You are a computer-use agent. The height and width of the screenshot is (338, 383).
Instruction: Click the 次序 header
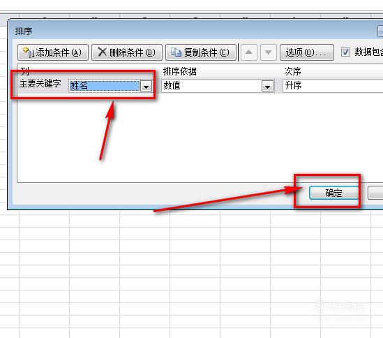pyautogui.click(x=292, y=71)
